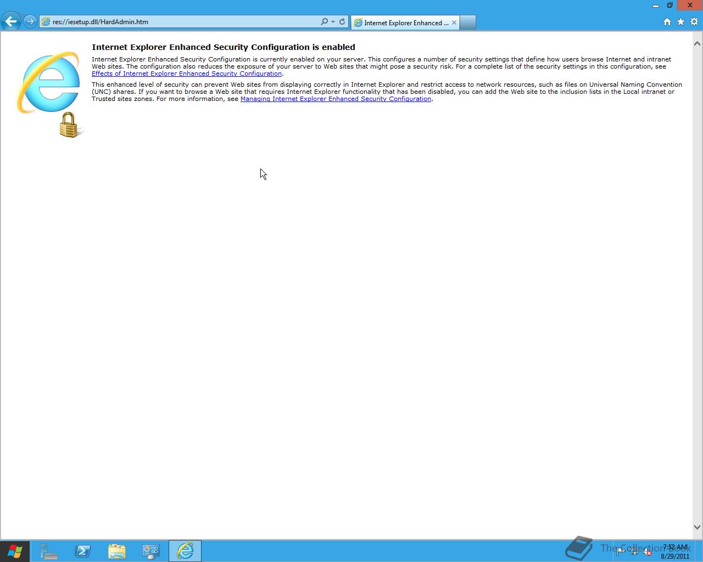Launch Windows PowerShell from the taskbar
This screenshot has height=562, width=703.
coord(82,551)
